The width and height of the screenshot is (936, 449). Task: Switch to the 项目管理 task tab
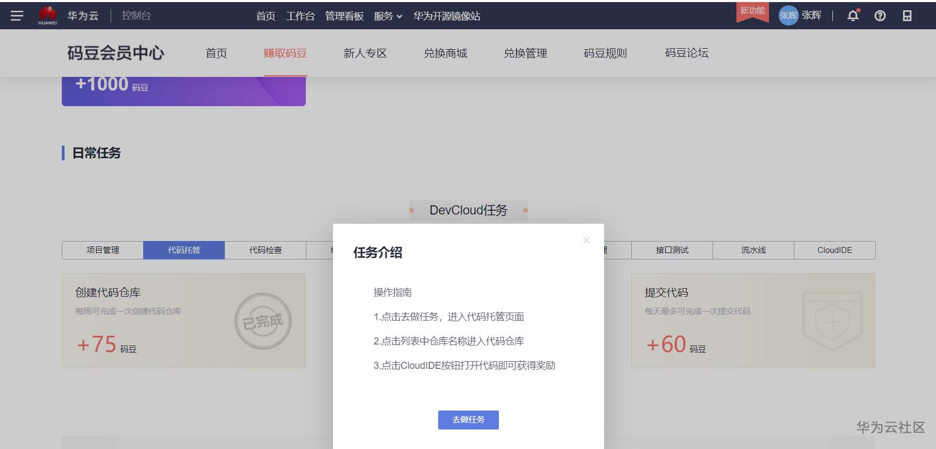click(x=103, y=250)
